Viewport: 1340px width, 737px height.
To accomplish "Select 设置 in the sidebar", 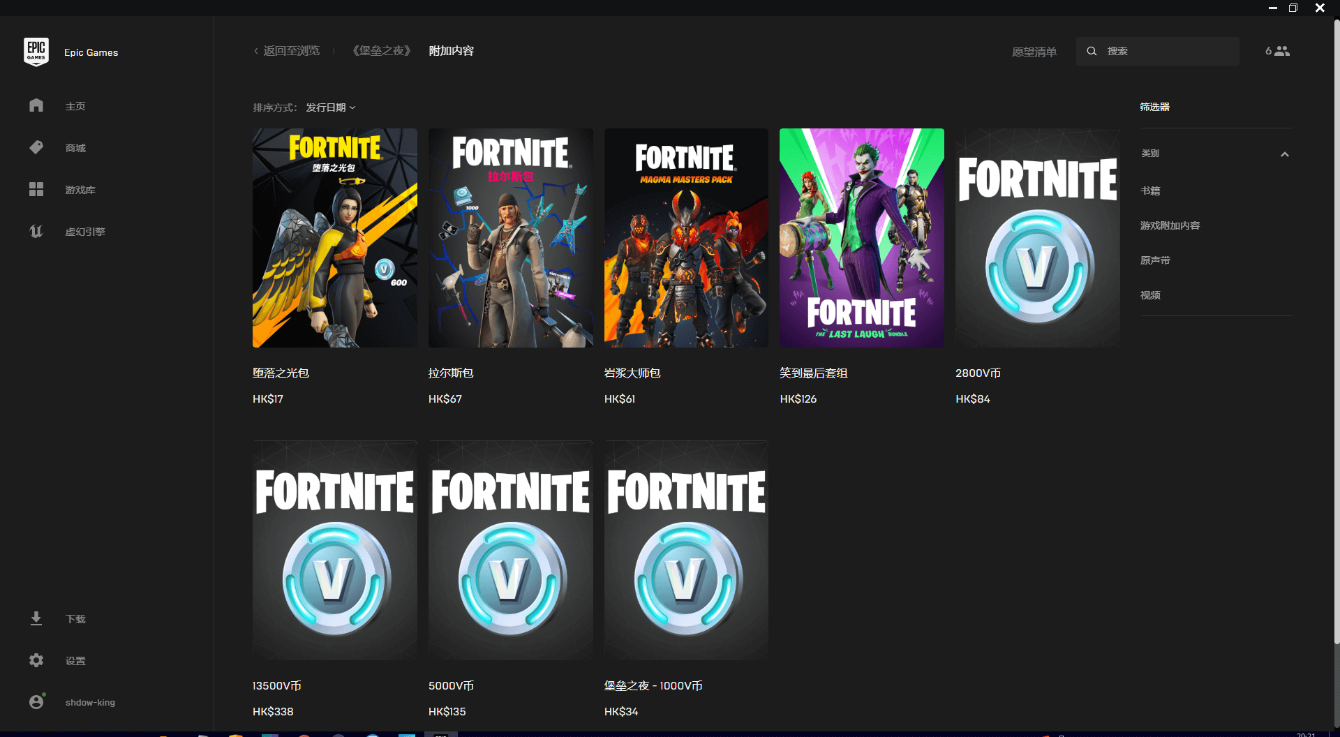I will (75, 661).
